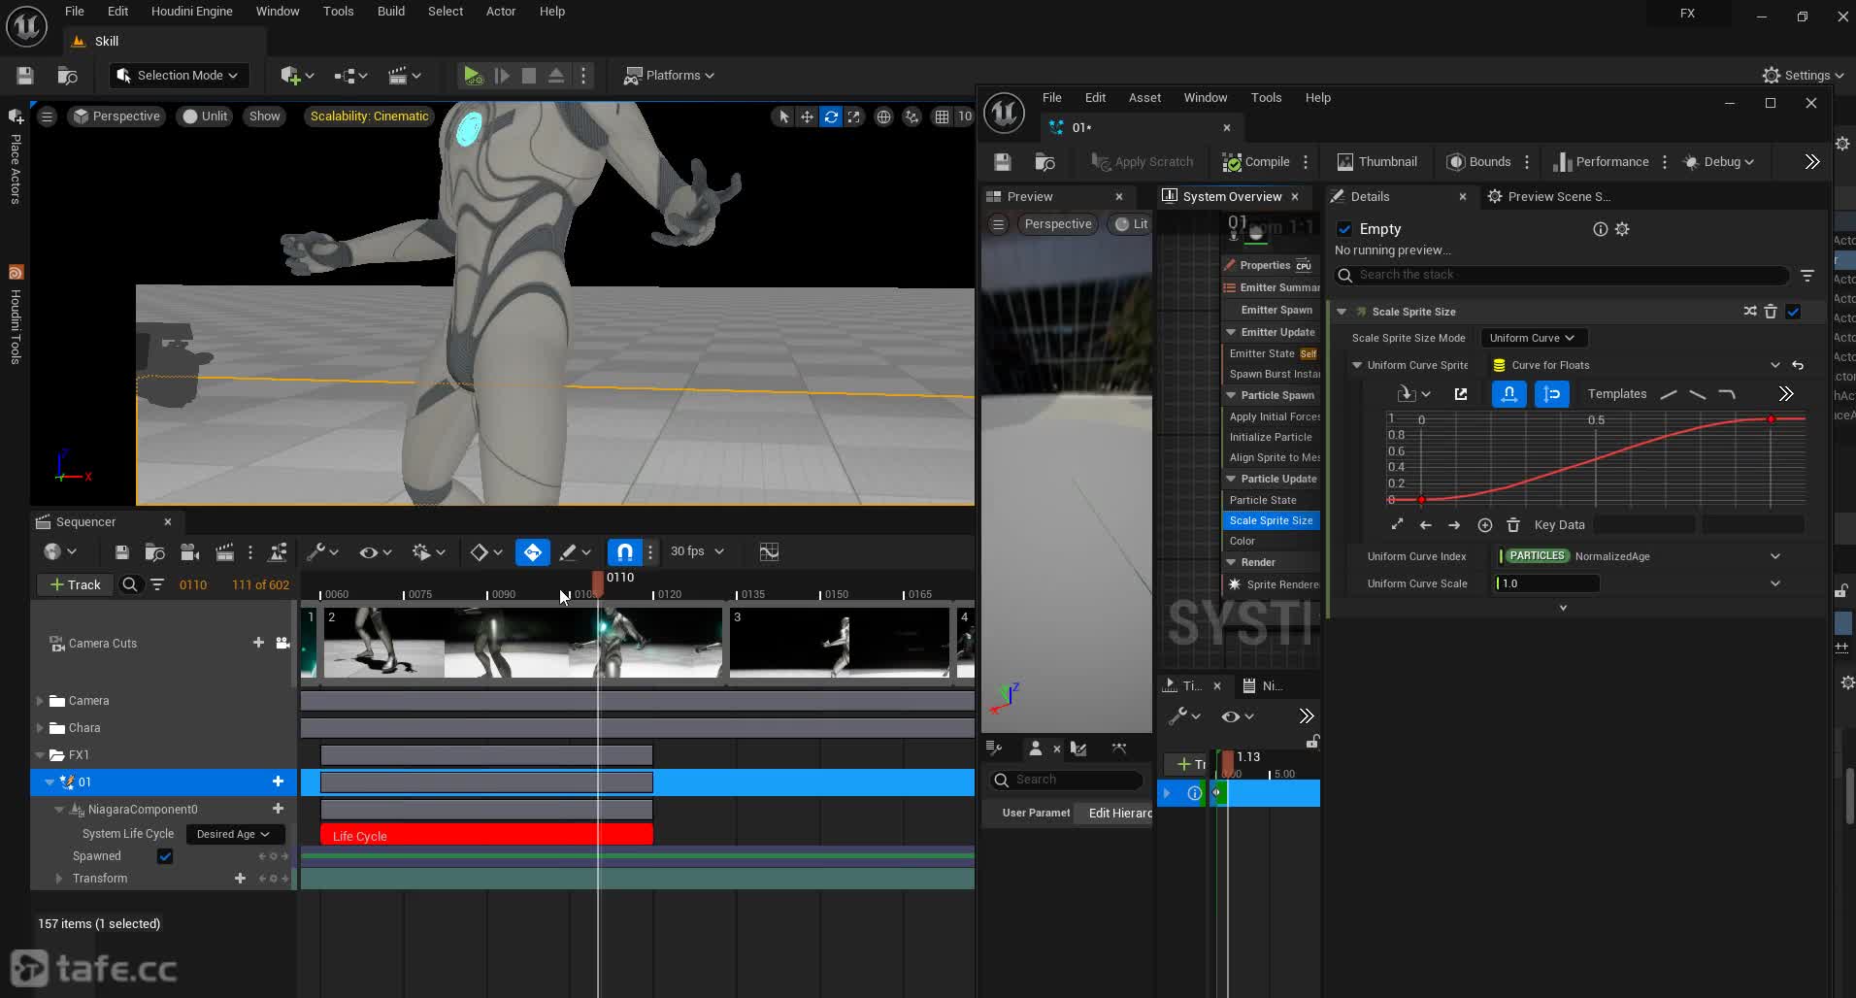This screenshot has width=1856, height=998.
Task: Open the curve in external editor icon
Action: click(x=1461, y=394)
